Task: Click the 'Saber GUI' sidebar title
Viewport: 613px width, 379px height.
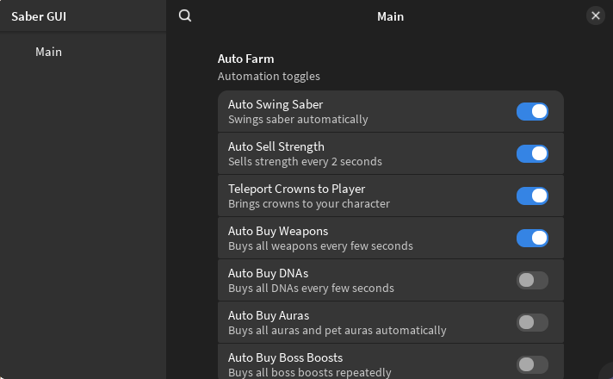Action: [x=39, y=16]
